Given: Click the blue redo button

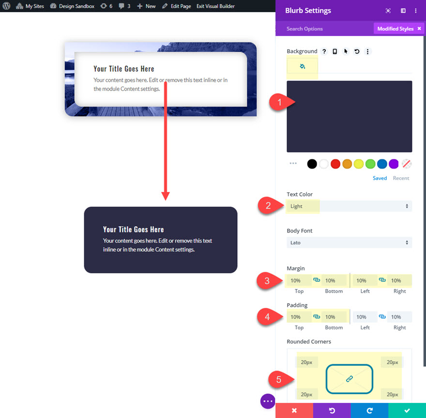Looking at the screenshot, I should tap(369, 410).
